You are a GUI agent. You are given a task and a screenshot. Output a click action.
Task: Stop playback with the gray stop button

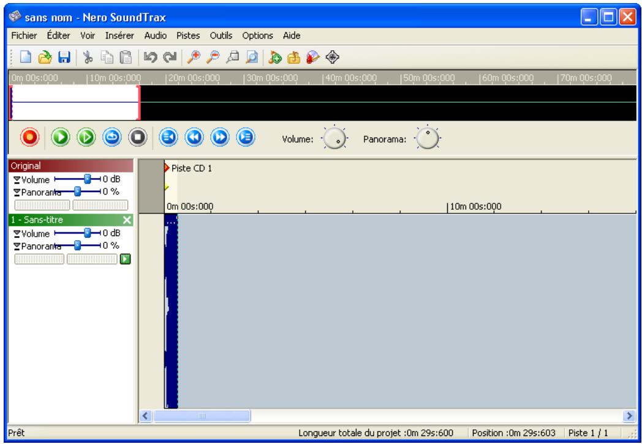coord(138,138)
